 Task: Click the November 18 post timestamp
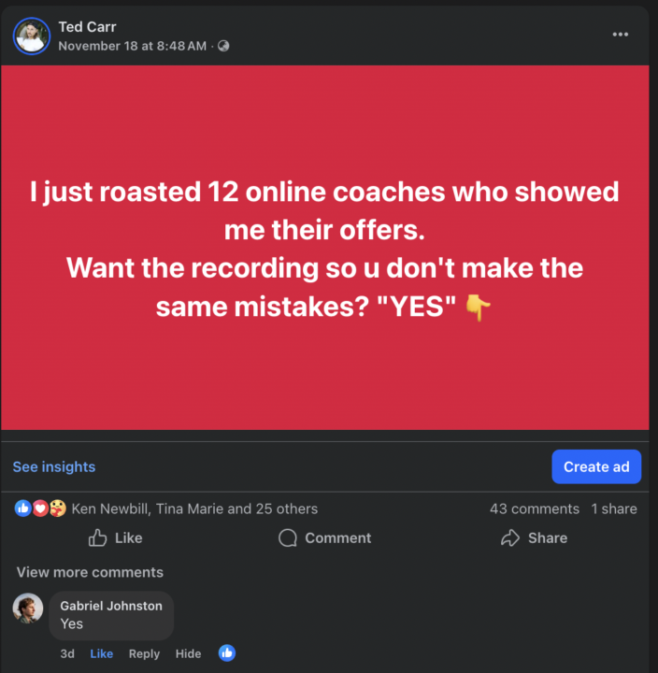click(132, 46)
